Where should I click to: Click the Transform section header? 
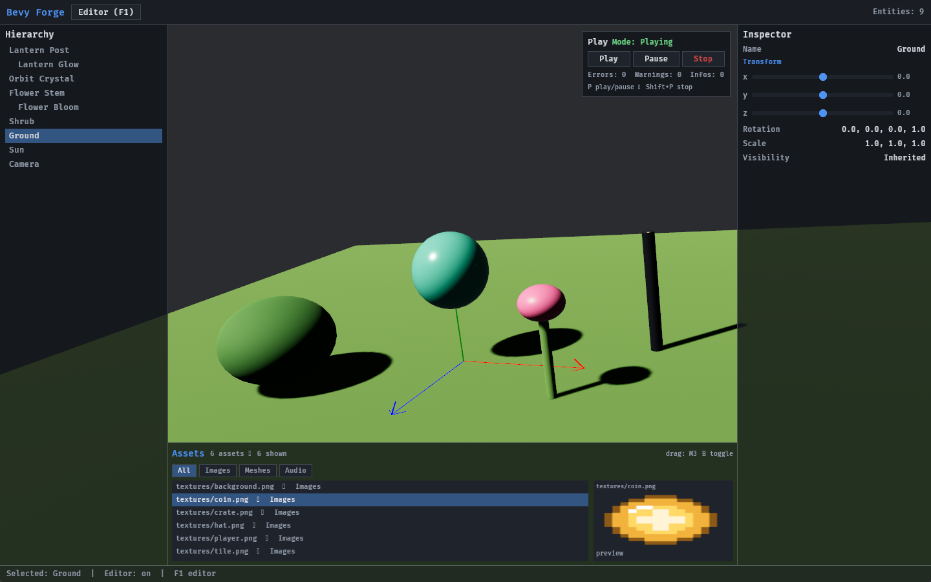(x=762, y=62)
